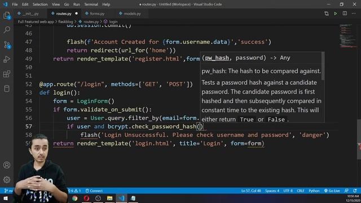Change file encoding via UTF-8
361x203 pixels.
(x=288, y=191)
